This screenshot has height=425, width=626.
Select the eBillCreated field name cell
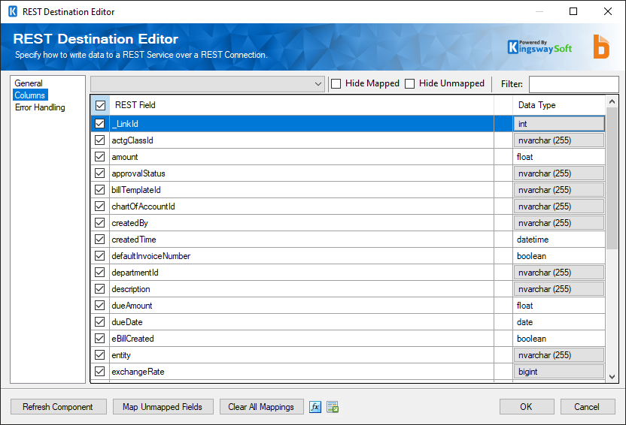tap(302, 339)
